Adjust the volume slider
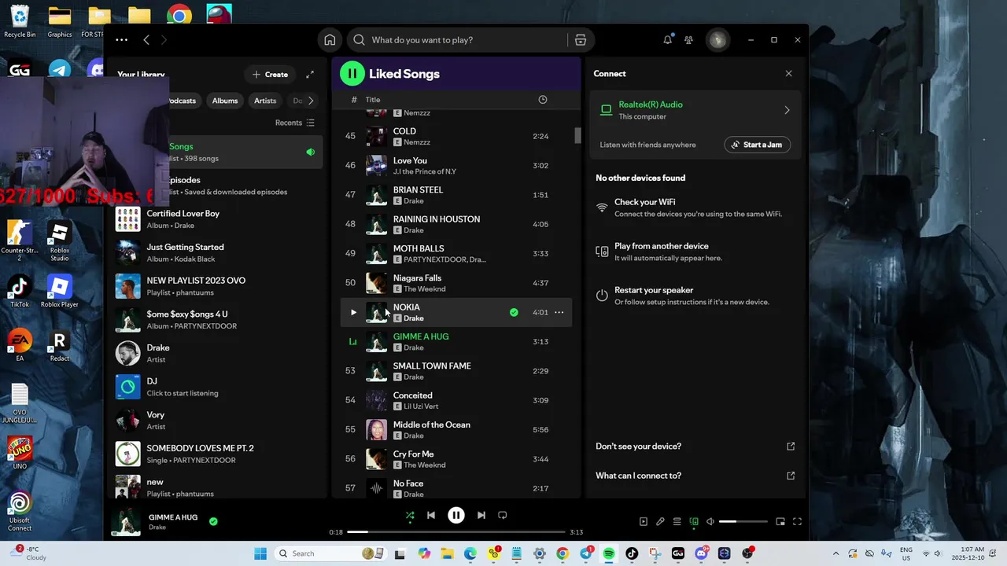The height and width of the screenshot is (566, 1007). point(743,521)
